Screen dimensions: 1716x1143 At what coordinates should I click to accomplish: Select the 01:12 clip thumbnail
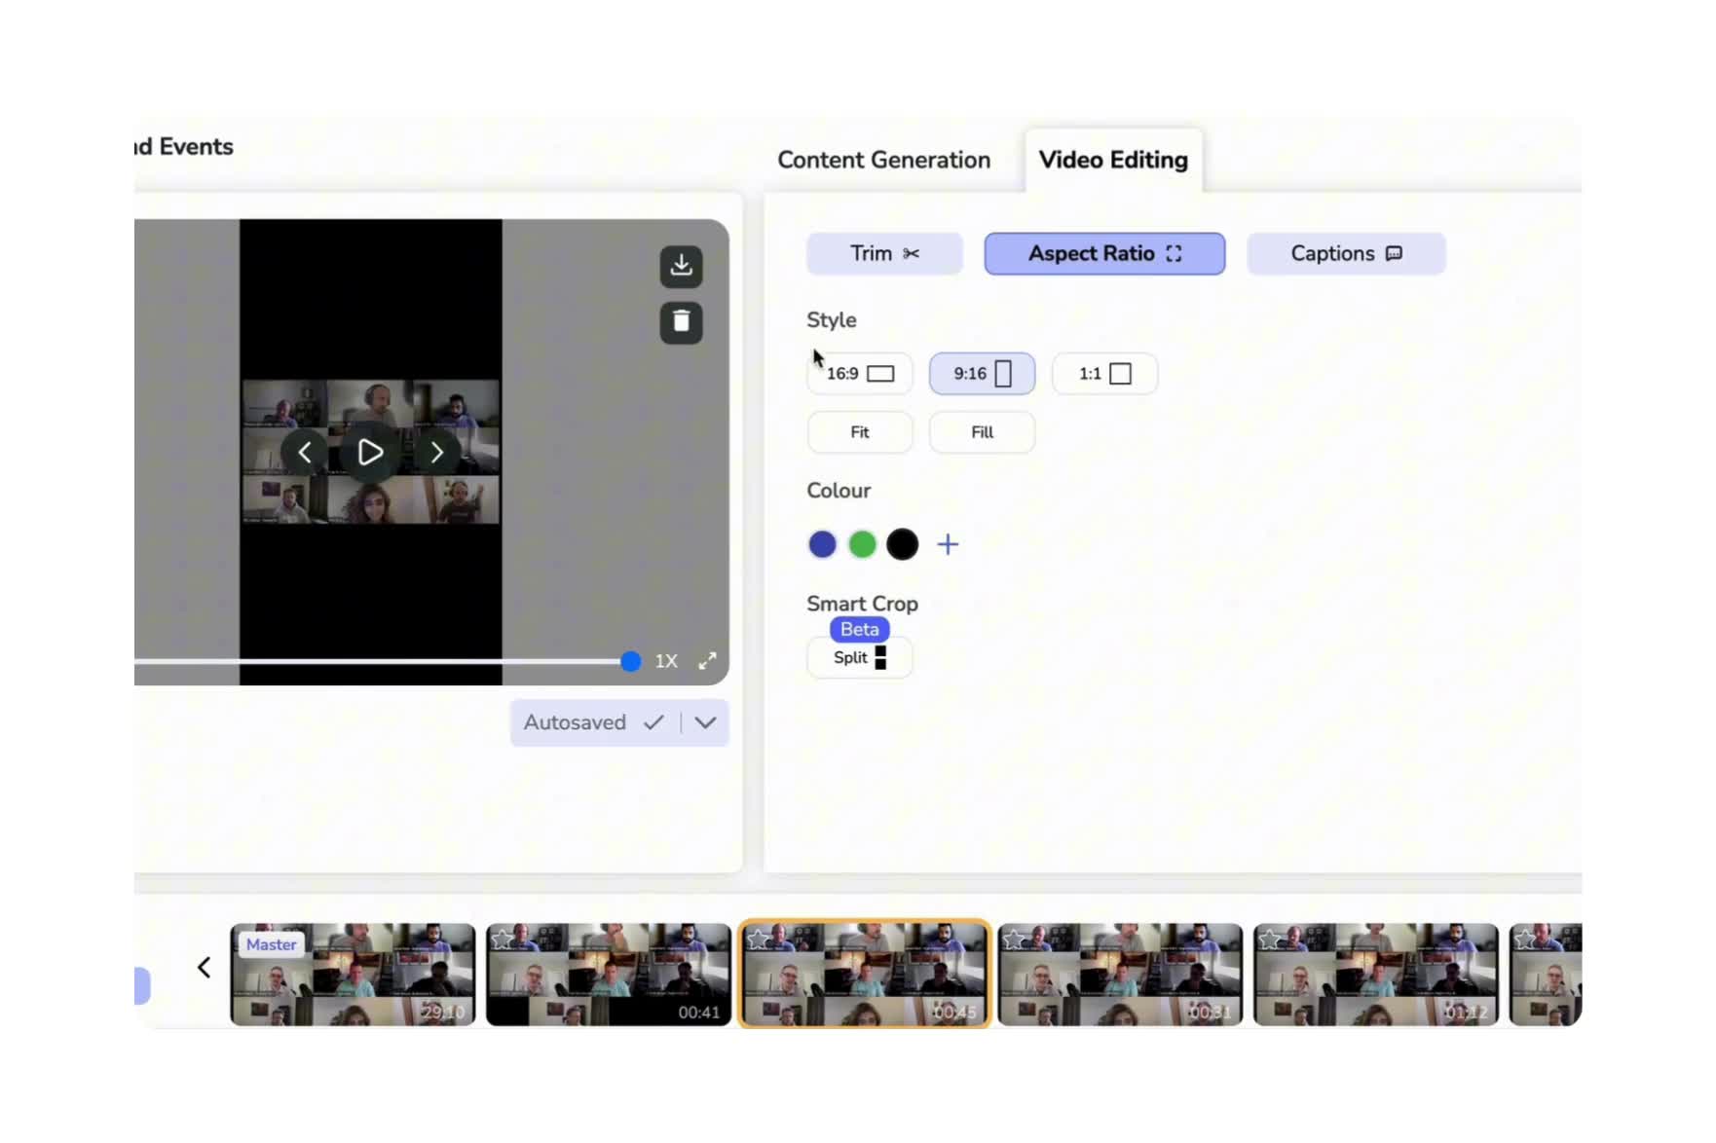(x=1375, y=975)
